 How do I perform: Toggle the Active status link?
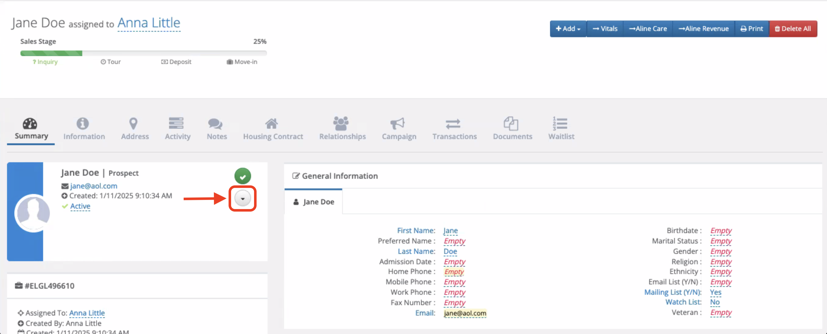coord(80,206)
